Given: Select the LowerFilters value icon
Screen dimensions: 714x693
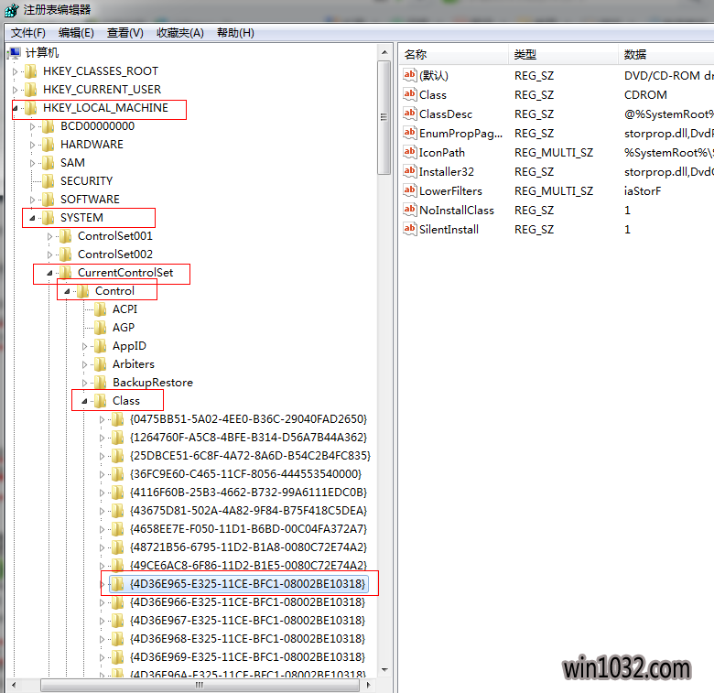Looking at the screenshot, I should coord(410,191).
